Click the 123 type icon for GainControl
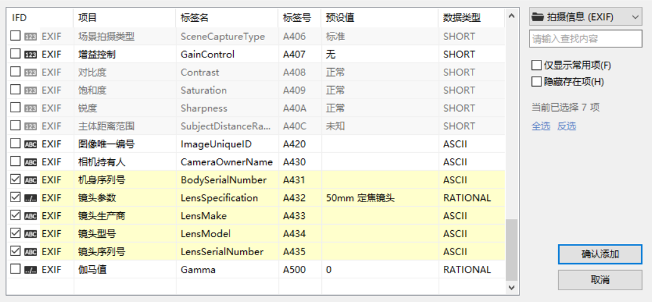652x302 pixels. (x=31, y=54)
